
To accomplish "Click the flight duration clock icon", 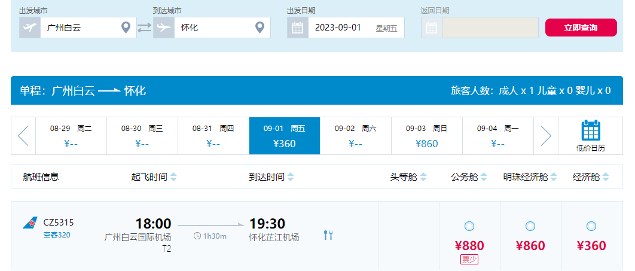I will pos(197,236).
